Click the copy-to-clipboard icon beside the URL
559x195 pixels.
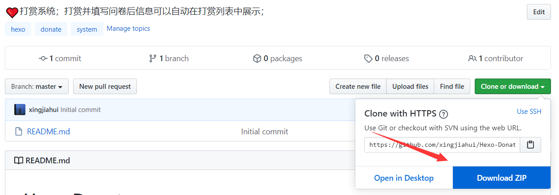[530, 145]
